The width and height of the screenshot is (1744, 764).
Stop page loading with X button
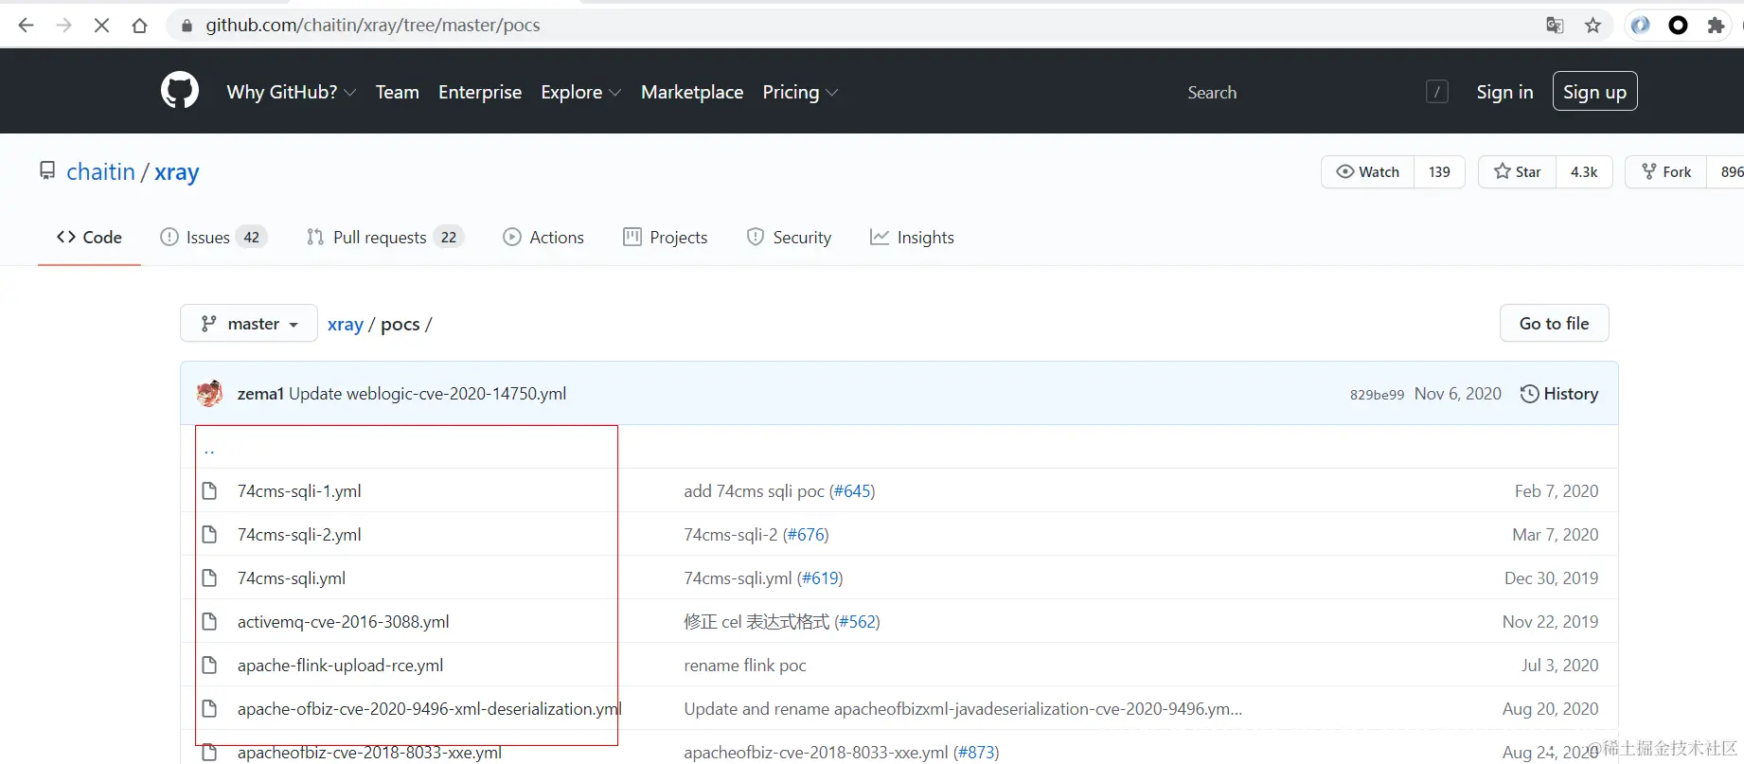(101, 26)
